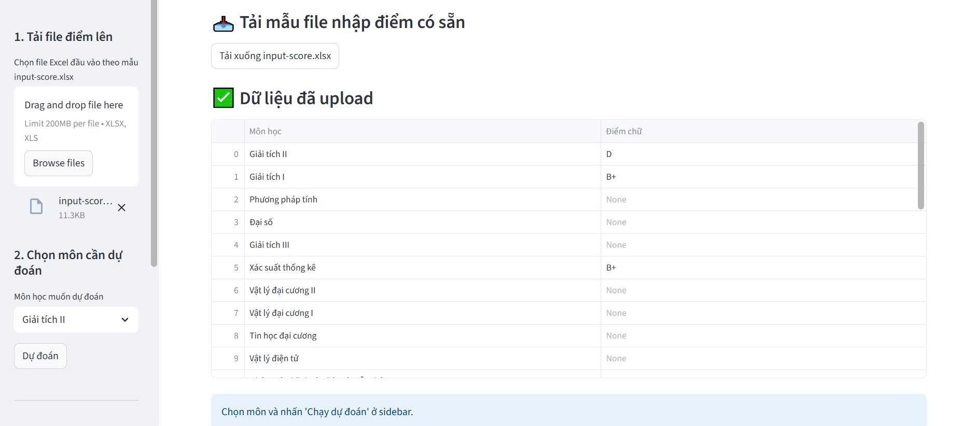Open the Môn học muốn dự đoán selectbox
Image resolution: width=963 pixels, height=426 pixels.
pyautogui.click(x=76, y=320)
